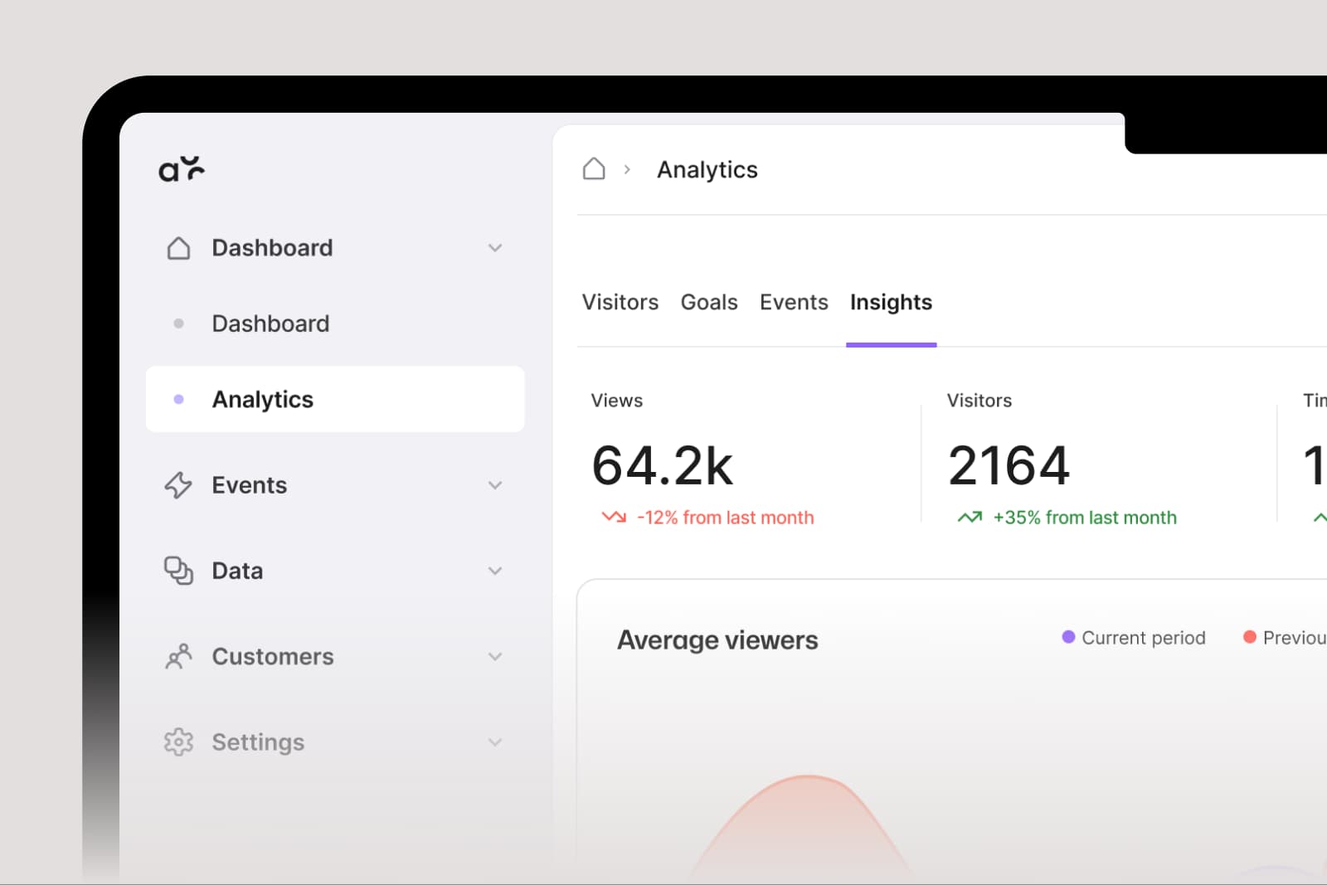Expand the Events sidebar section
Screen dimensions: 1327x885
click(x=495, y=484)
